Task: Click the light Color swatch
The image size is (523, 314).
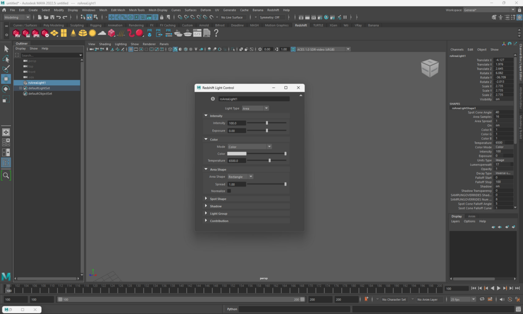Action: coord(237,154)
